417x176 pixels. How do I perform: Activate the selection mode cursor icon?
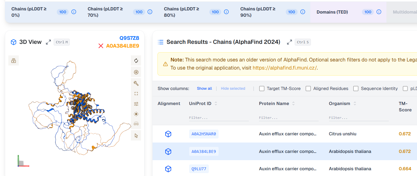pyautogui.click(x=136, y=135)
